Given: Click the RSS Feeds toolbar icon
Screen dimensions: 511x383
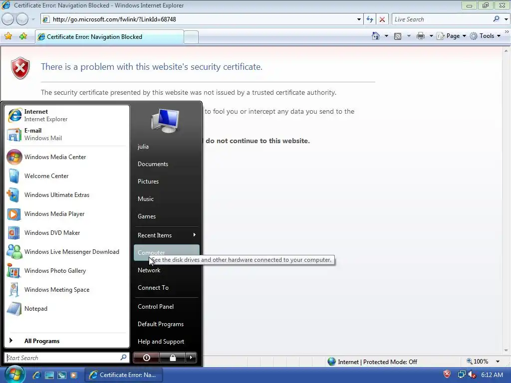Looking at the screenshot, I should pos(398,36).
